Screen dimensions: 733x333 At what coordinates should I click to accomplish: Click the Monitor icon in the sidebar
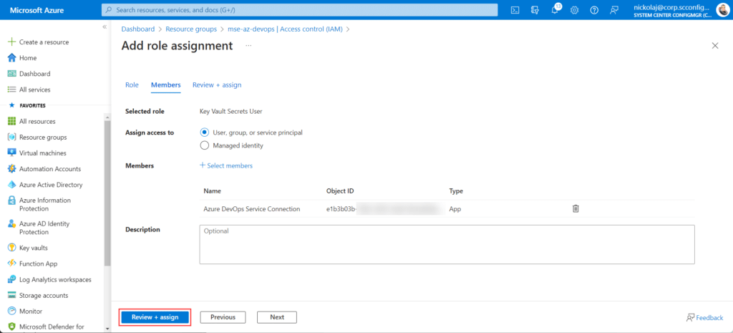[12, 311]
